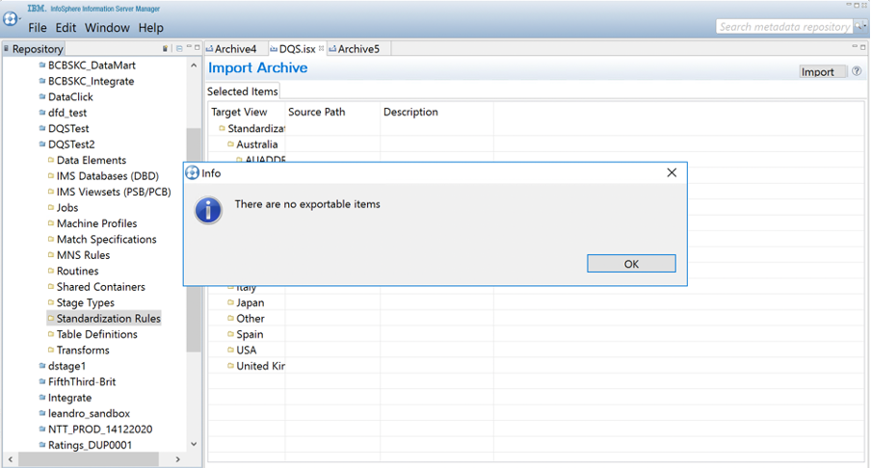This screenshot has height=468, width=871.
Task: Select the USA target view item
Action: tap(247, 351)
